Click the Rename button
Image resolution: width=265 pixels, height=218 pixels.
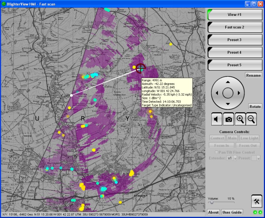pyautogui.click(x=253, y=75)
